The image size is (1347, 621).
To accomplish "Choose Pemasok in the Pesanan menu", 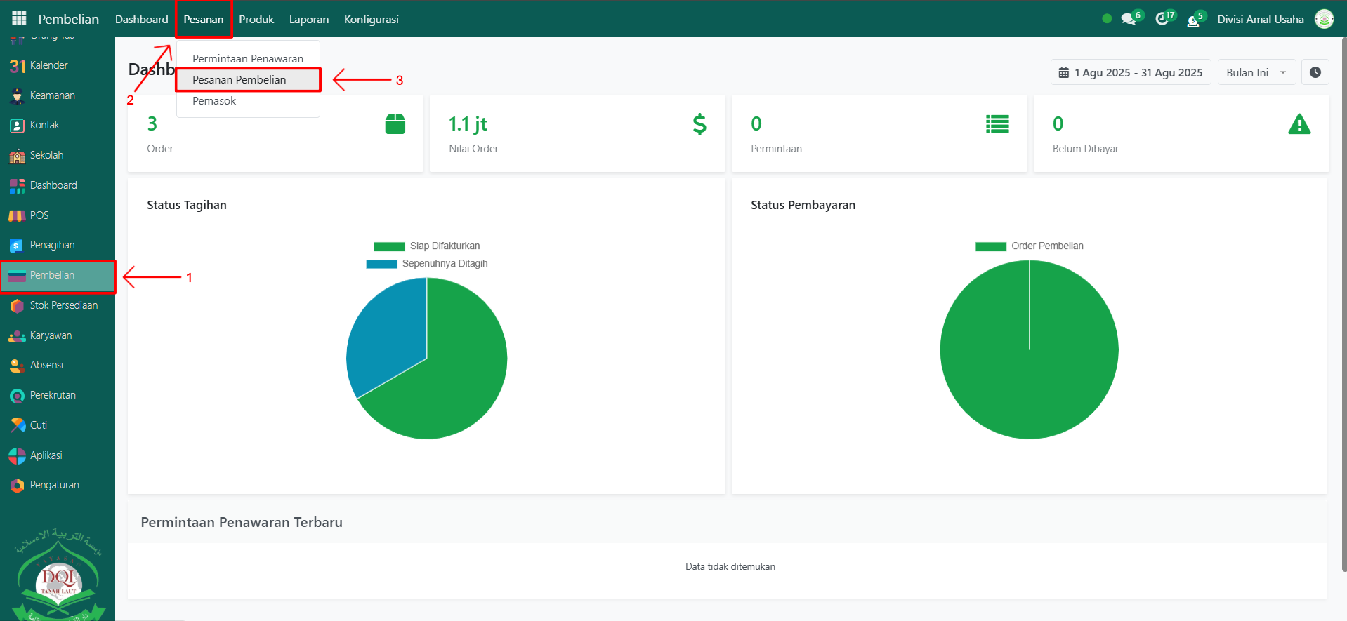I will point(214,101).
